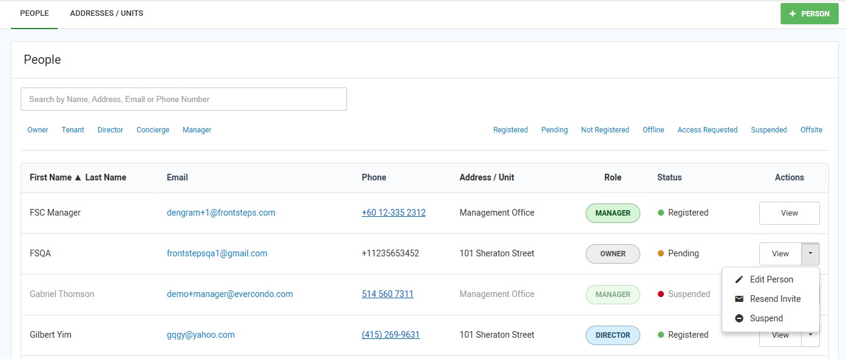This screenshot has width=846, height=359.
Task: Click View button for FSC Manager
Action: pyautogui.click(x=789, y=213)
